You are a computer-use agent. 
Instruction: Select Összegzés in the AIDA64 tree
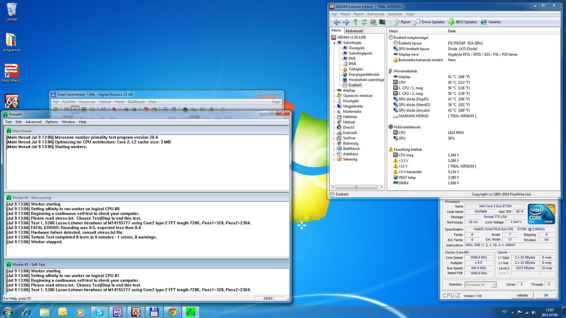tap(356, 48)
